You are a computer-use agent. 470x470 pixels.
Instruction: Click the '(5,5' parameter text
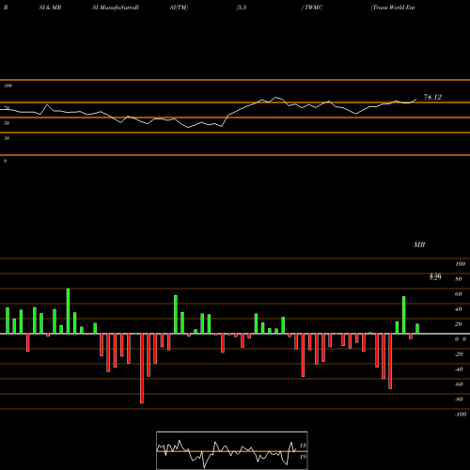click(x=242, y=8)
